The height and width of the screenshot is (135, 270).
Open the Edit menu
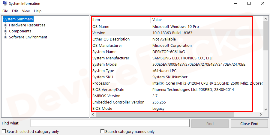click(15, 11)
